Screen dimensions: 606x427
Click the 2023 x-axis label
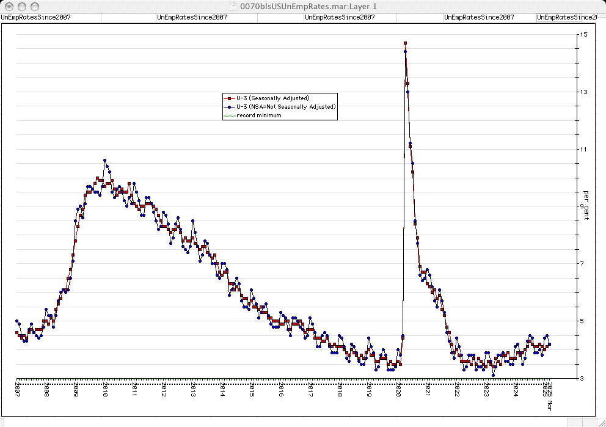point(487,390)
